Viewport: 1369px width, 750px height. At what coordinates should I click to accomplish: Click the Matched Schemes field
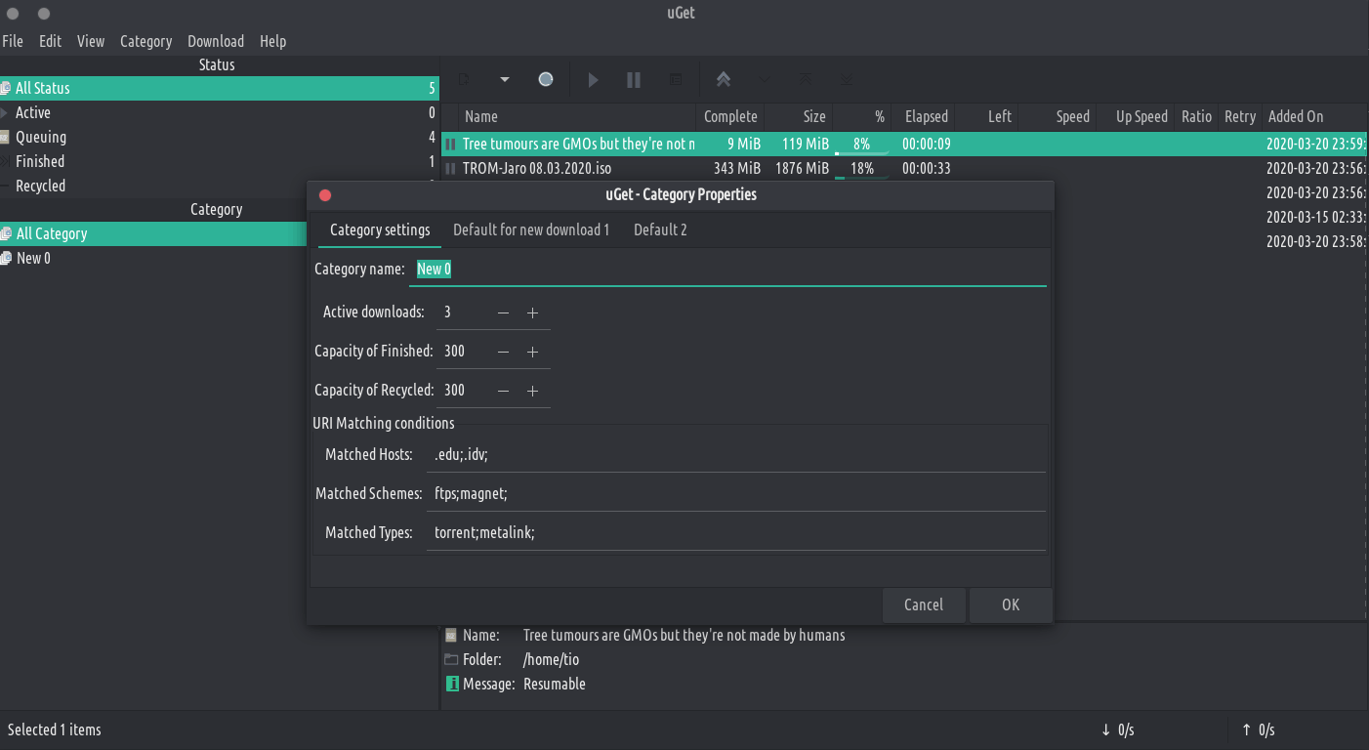(x=736, y=493)
